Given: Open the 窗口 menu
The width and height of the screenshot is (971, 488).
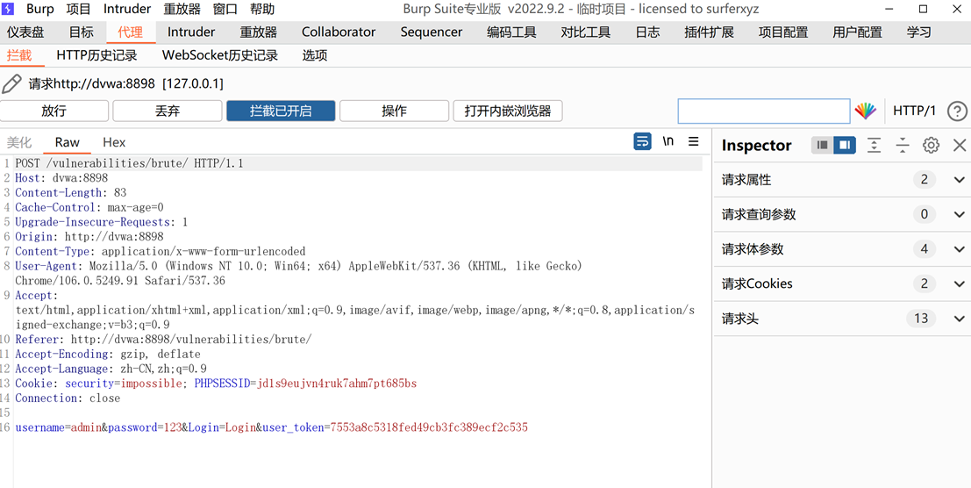Looking at the screenshot, I should 225,10.
